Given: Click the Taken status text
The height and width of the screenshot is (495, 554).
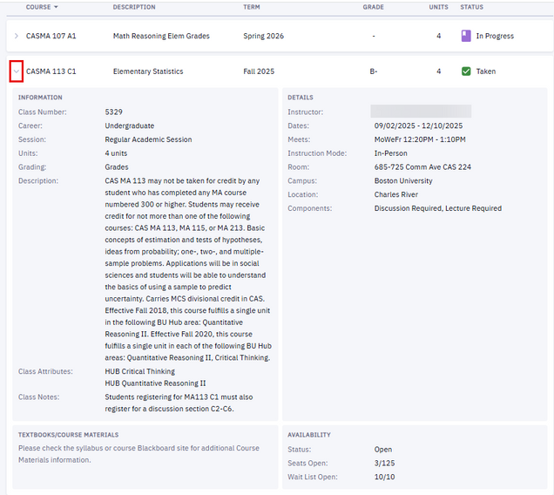Looking at the screenshot, I should pos(486,71).
